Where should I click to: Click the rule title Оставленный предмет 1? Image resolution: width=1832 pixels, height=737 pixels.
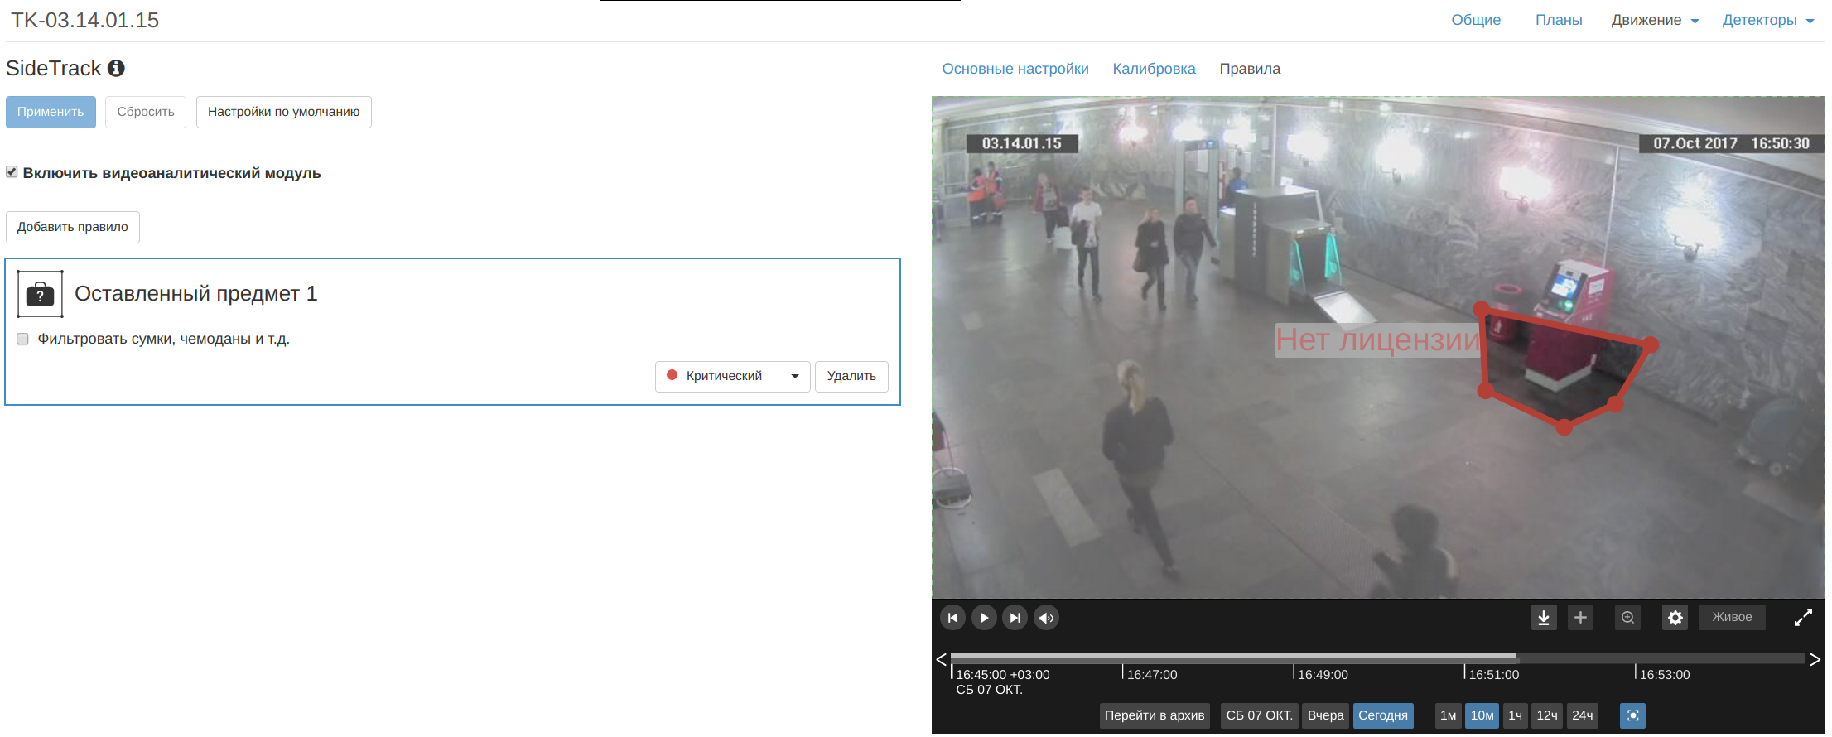(x=196, y=294)
